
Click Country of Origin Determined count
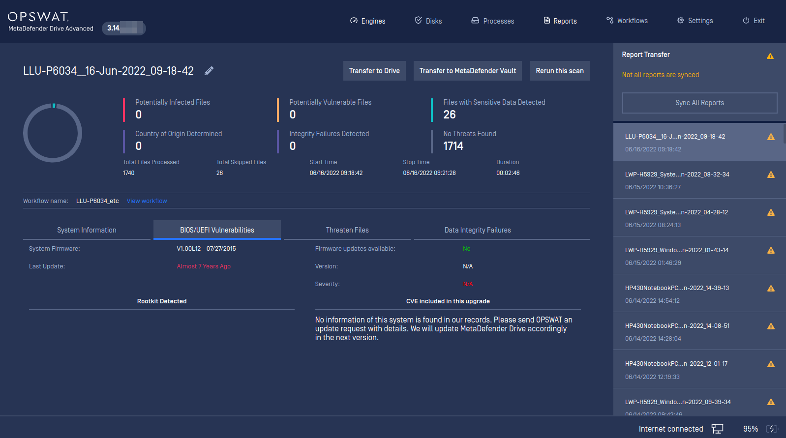(139, 146)
